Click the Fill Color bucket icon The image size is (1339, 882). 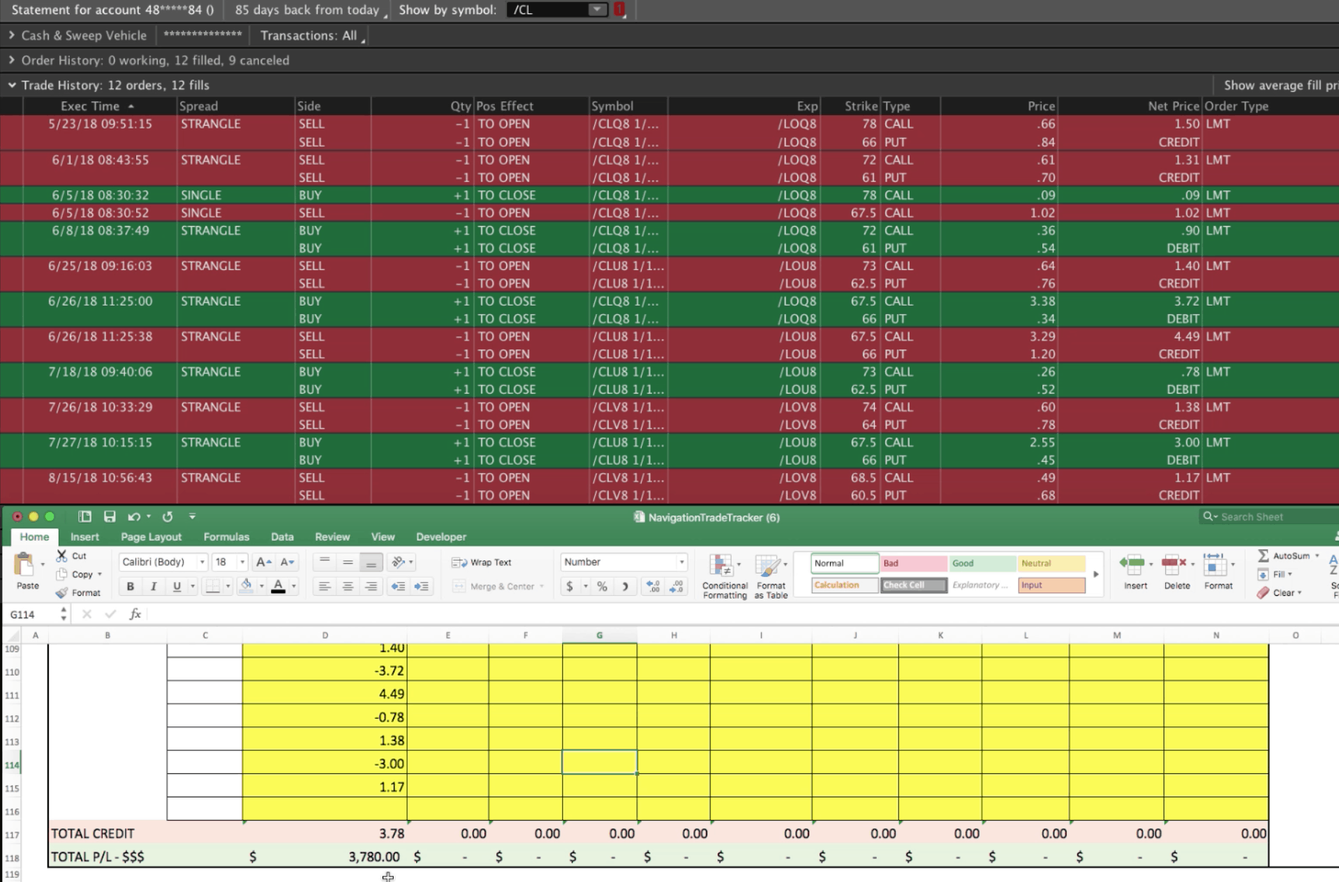click(246, 586)
